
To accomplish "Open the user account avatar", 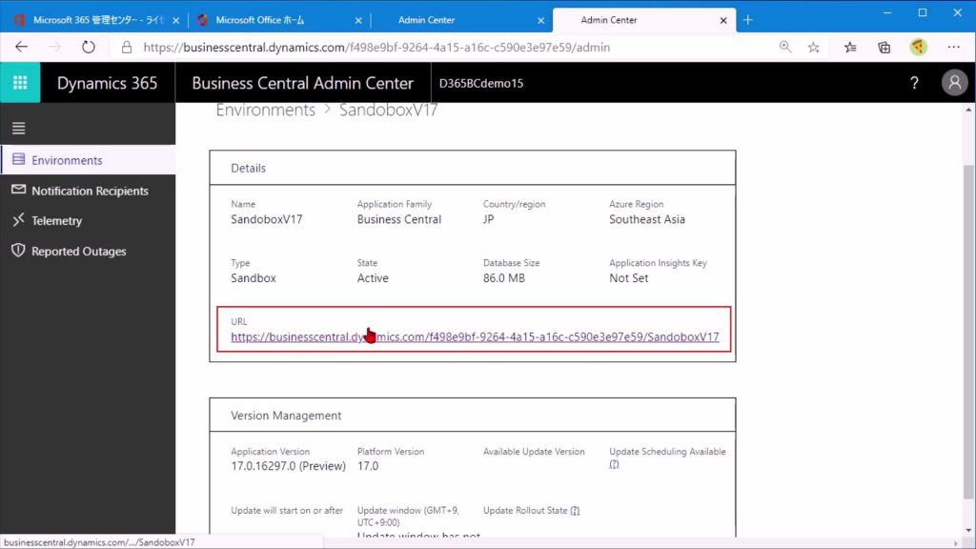I will tap(954, 83).
